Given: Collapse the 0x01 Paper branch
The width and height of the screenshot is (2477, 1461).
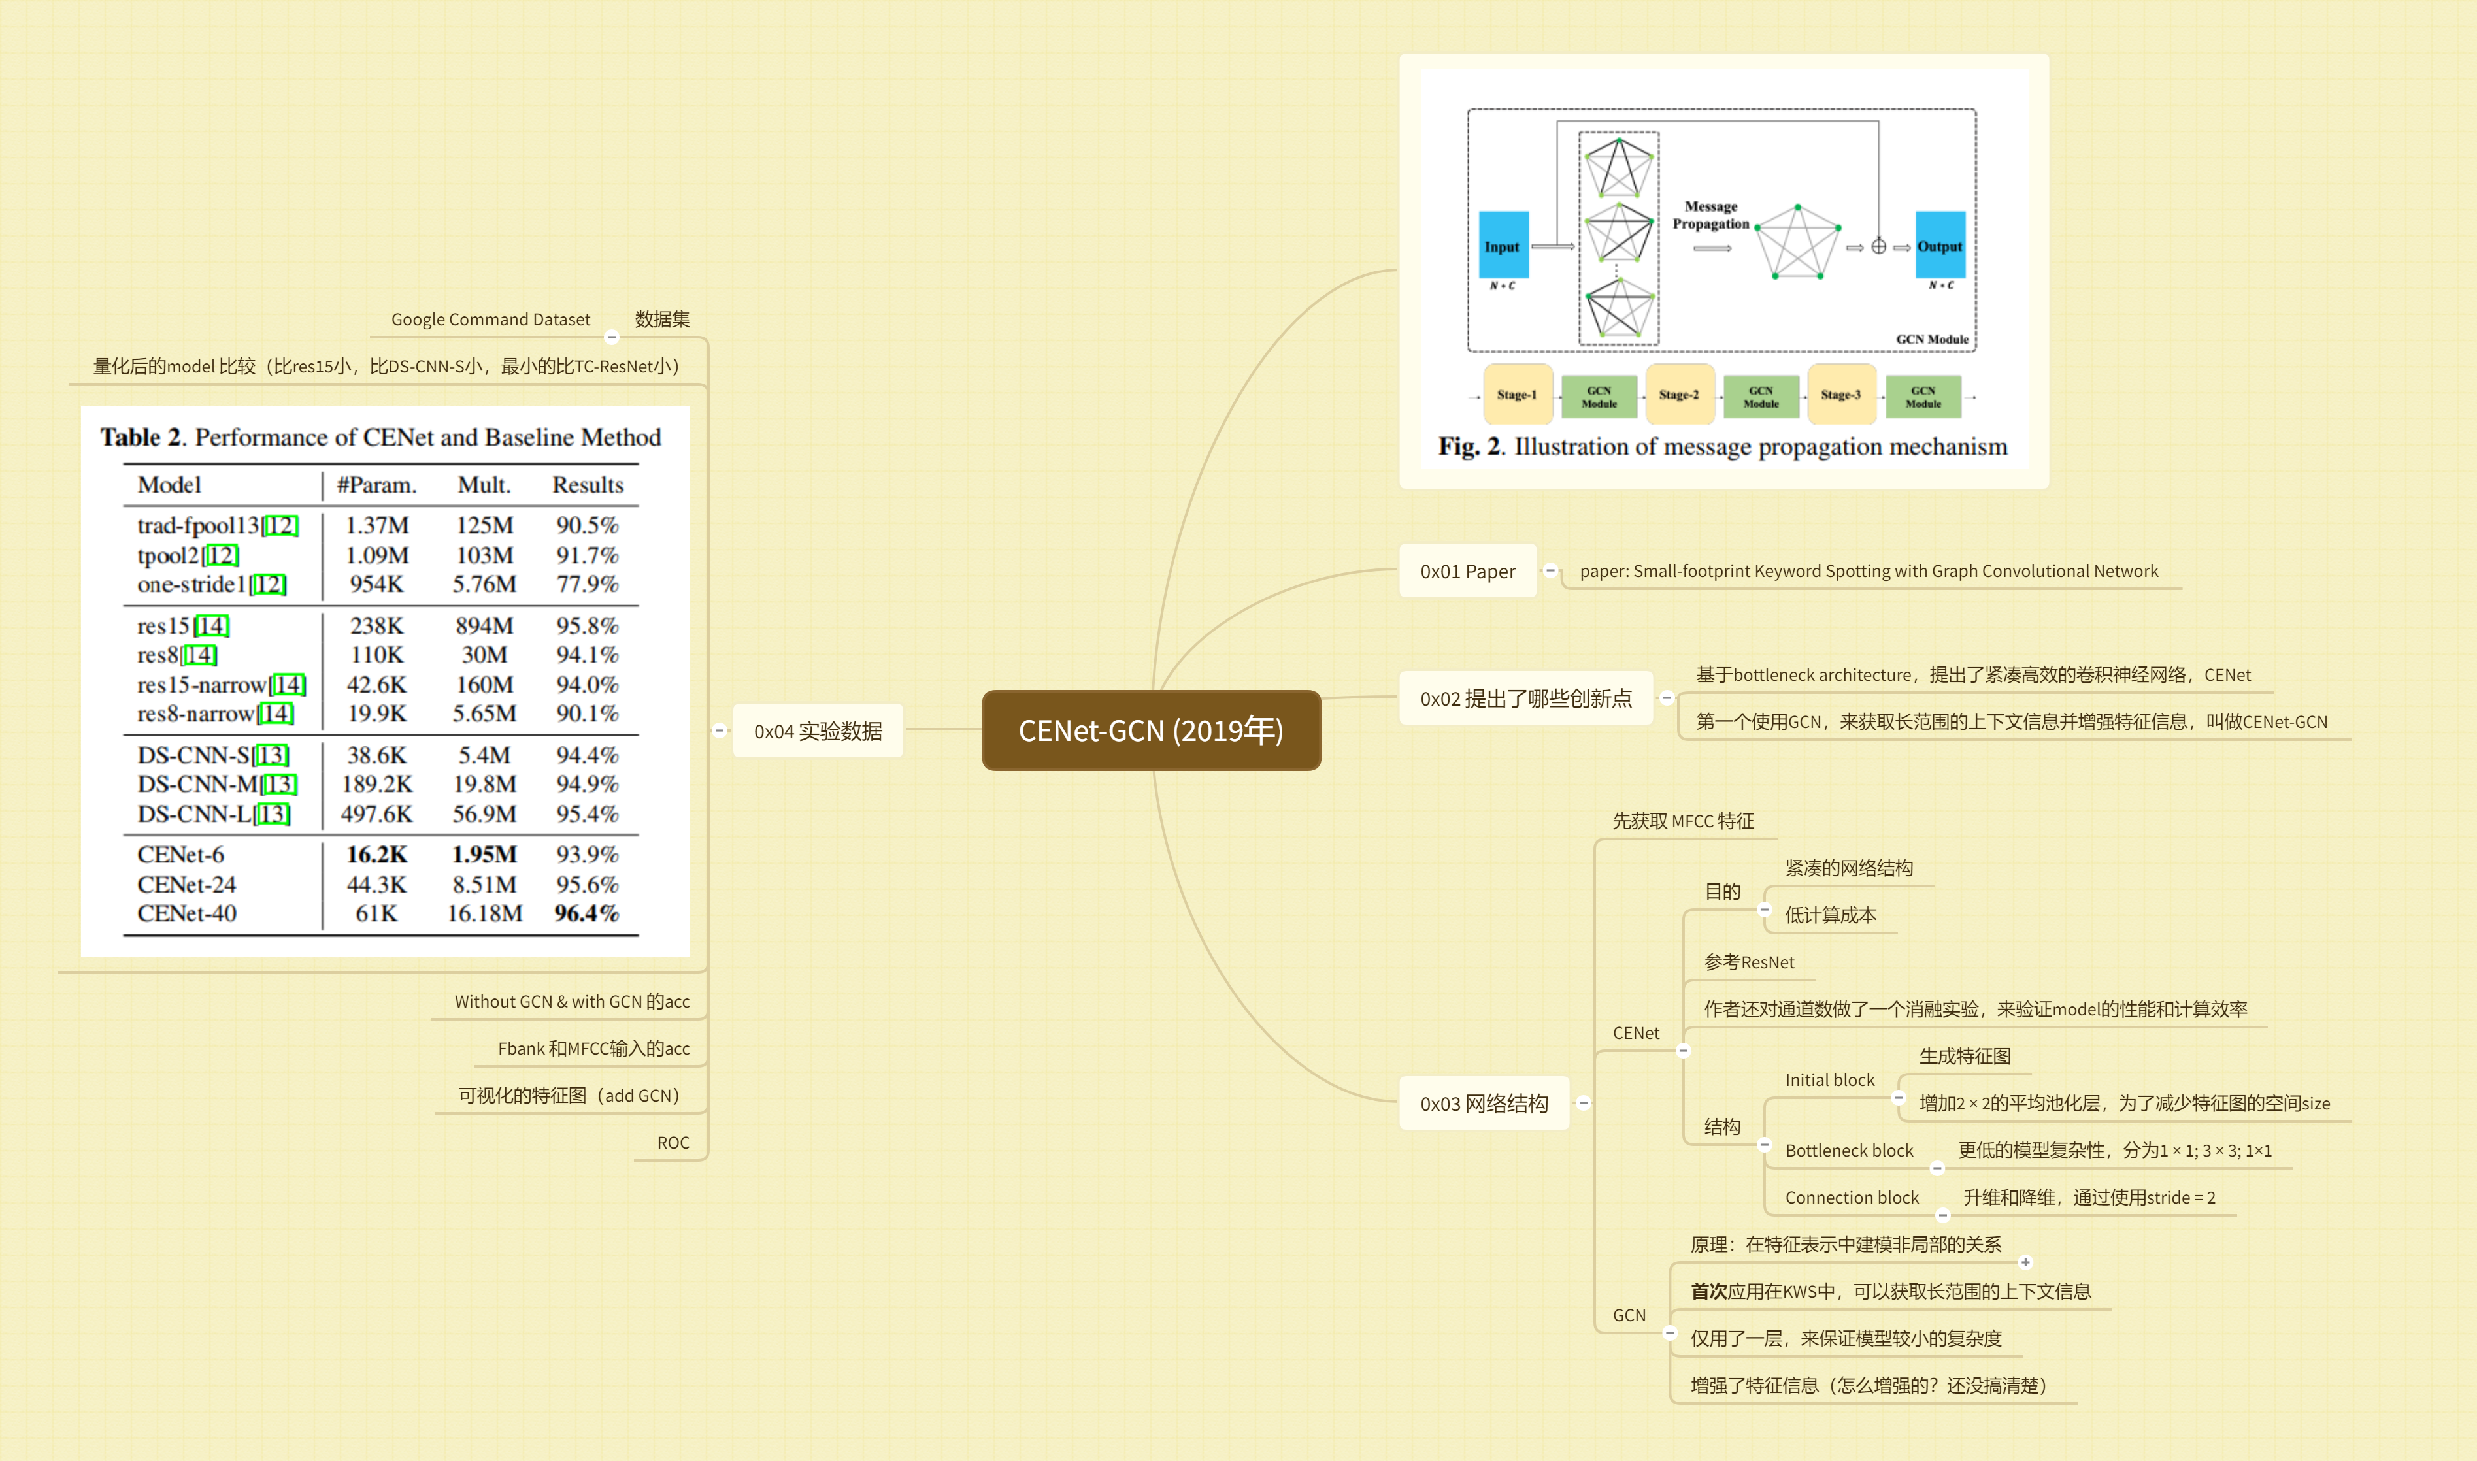Looking at the screenshot, I should (1551, 570).
